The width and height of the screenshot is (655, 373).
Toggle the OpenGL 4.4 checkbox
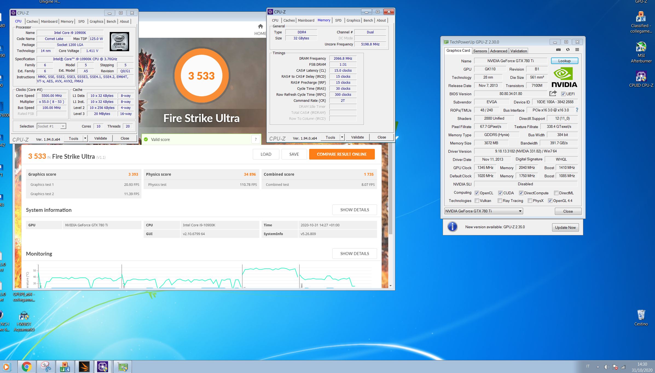coord(550,201)
